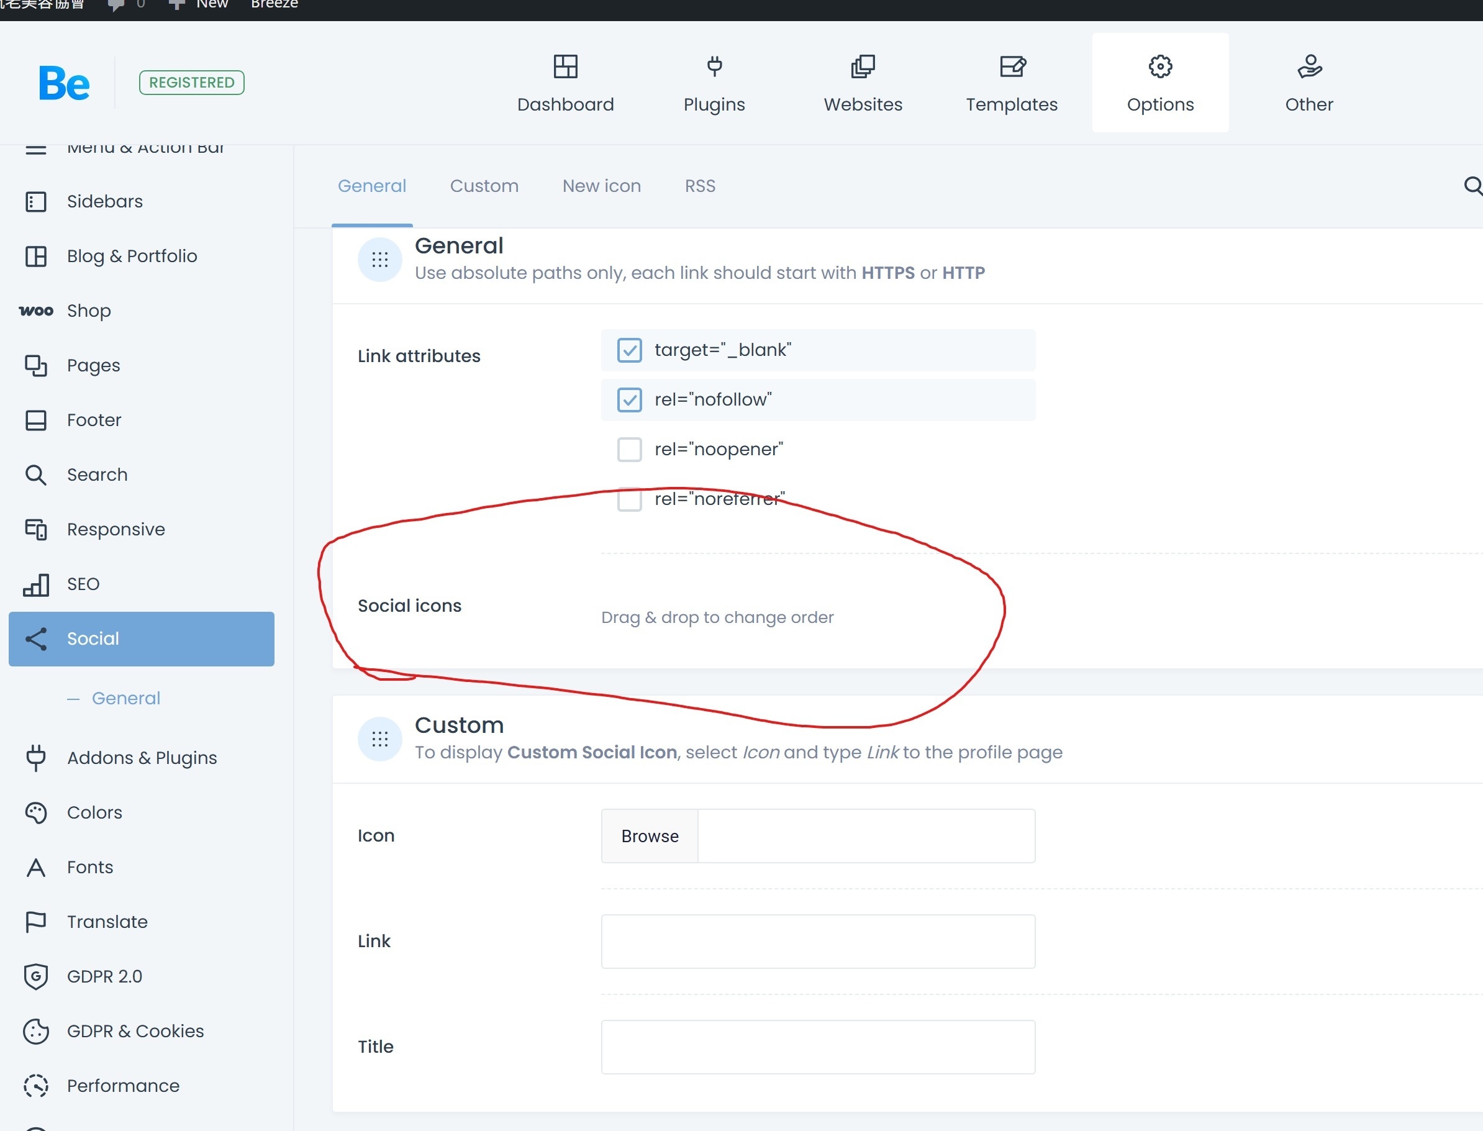Open the Other hand-person icon
This screenshot has width=1483, height=1131.
(1308, 66)
